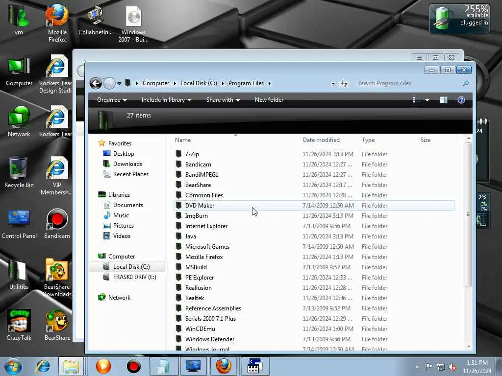
Task: Open the Share with menu
Action: (x=223, y=100)
